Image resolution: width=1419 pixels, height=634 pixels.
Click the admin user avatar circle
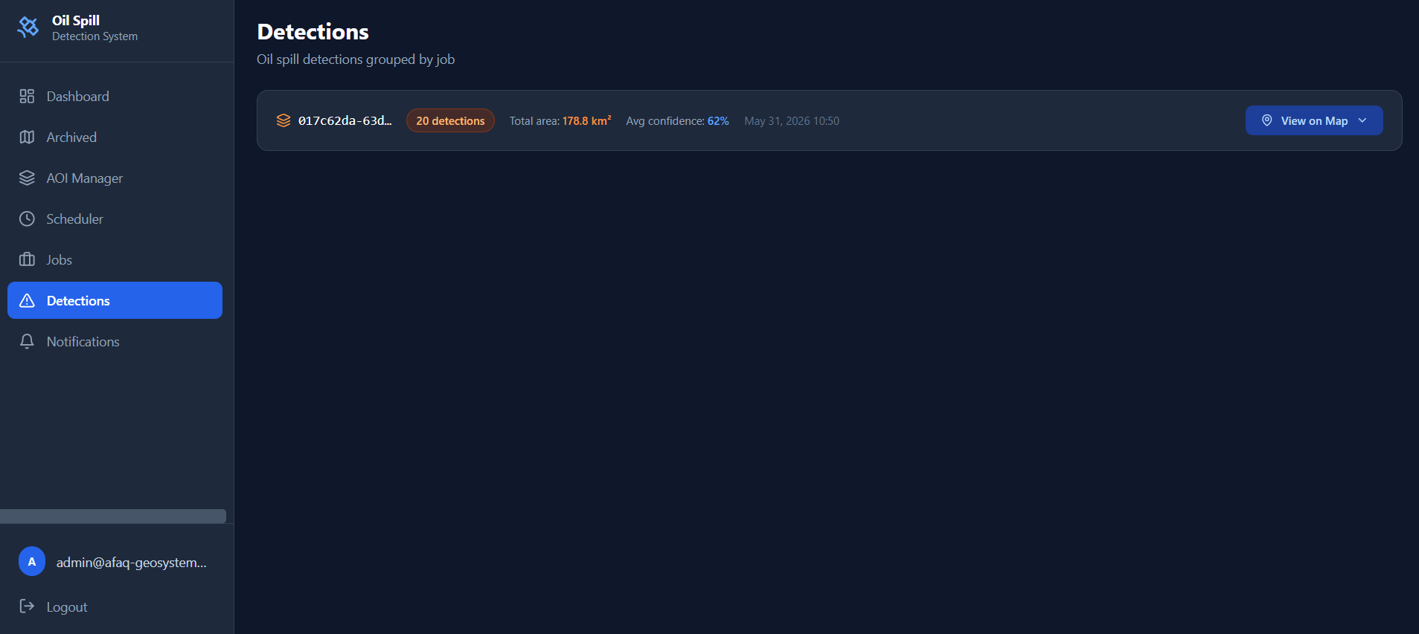pyautogui.click(x=32, y=562)
